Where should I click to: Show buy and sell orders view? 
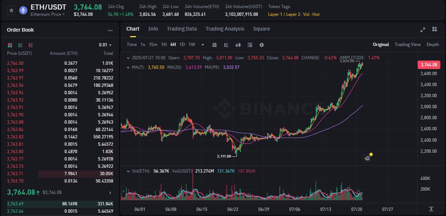point(10,45)
